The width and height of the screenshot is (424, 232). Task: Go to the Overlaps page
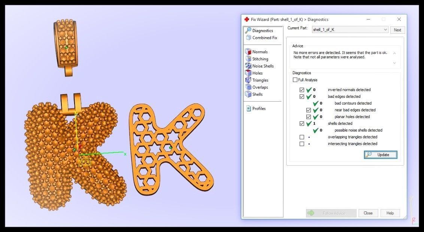tap(260, 87)
